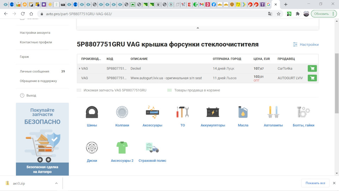Click the price 103,01
Image resolution: width=339 pixels, height=191 pixels.
[x=258, y=77]
